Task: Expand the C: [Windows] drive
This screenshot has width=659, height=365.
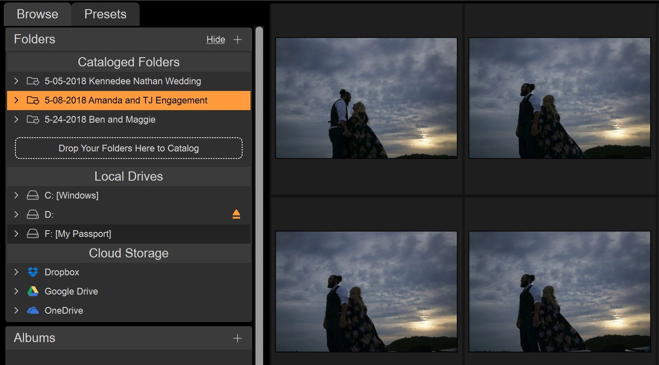Action: click(x=16, y=195)
